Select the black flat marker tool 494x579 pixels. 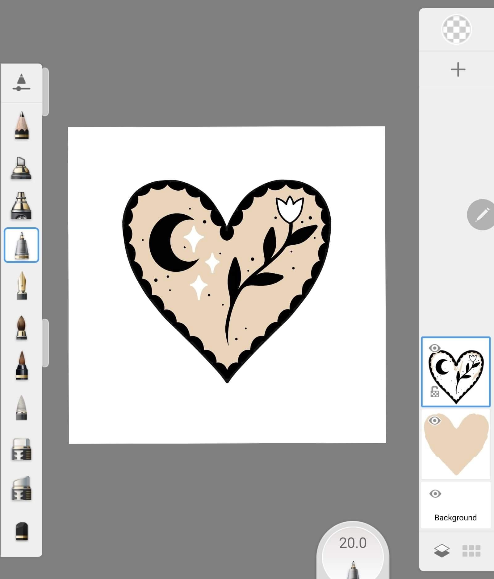pyautogui.click(x=22, y=531)
